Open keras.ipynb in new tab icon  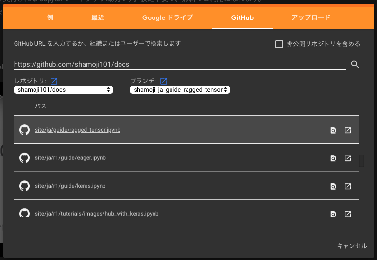348,186
